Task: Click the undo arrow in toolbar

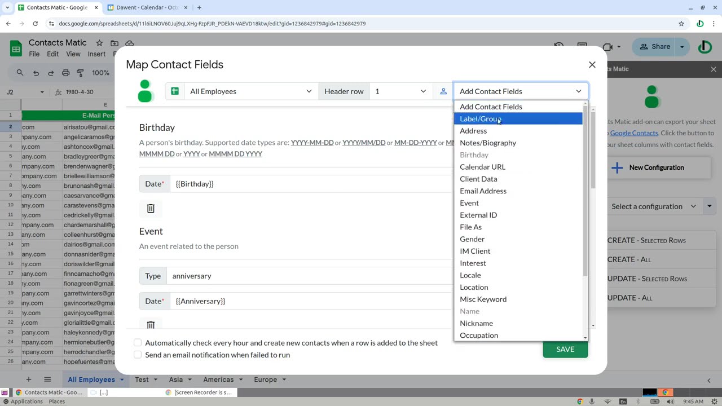Action: [x=36, y=73]
